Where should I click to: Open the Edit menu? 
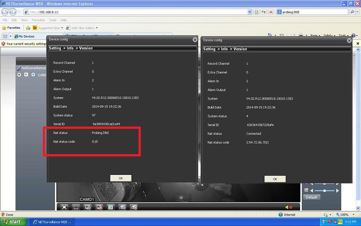tap(14, 20)
